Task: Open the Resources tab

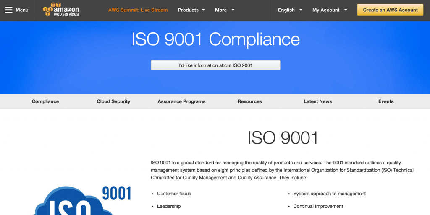Action: tap(249, 101)
